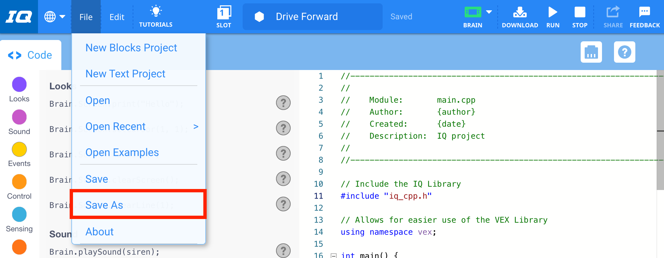This screenshot has width=664, height=258.
Task: Click the using namespace vex line
Action: tap(388, 232)
